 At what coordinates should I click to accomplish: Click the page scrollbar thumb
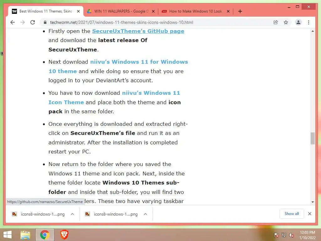click(x=313, y=138)
